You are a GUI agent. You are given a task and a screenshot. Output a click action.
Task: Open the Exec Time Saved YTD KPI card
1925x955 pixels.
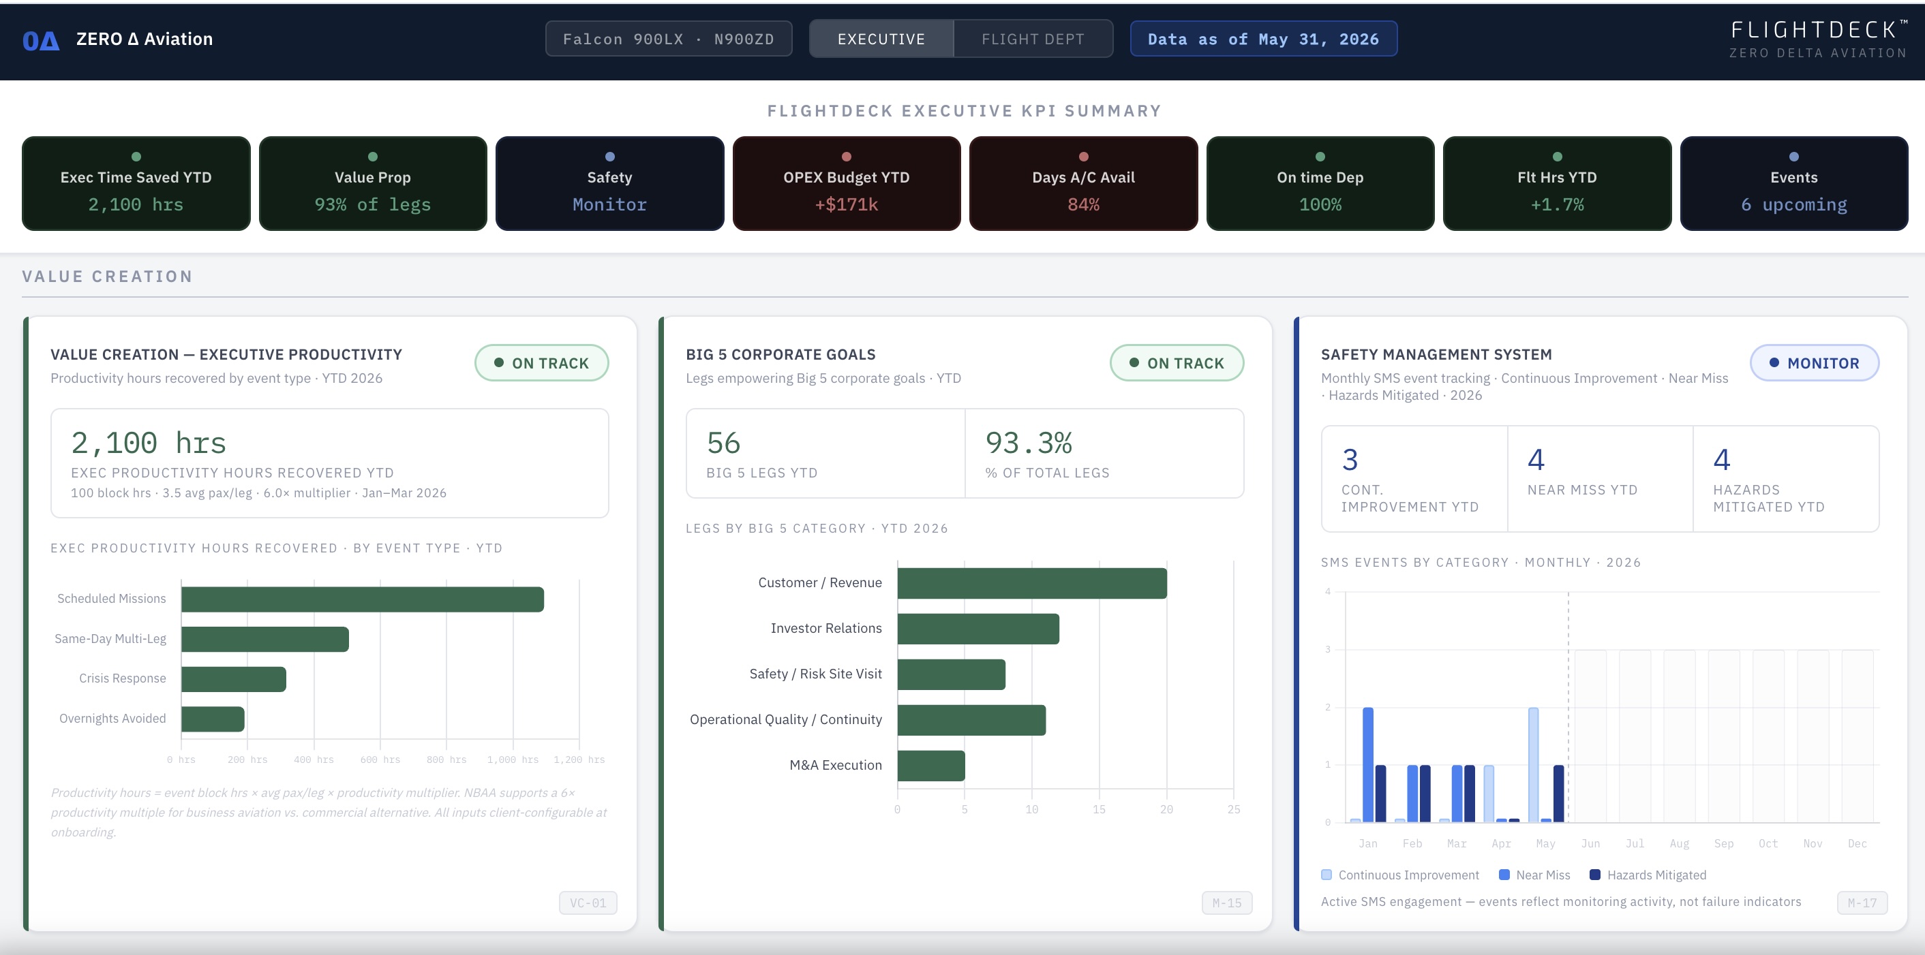(136, 183)
